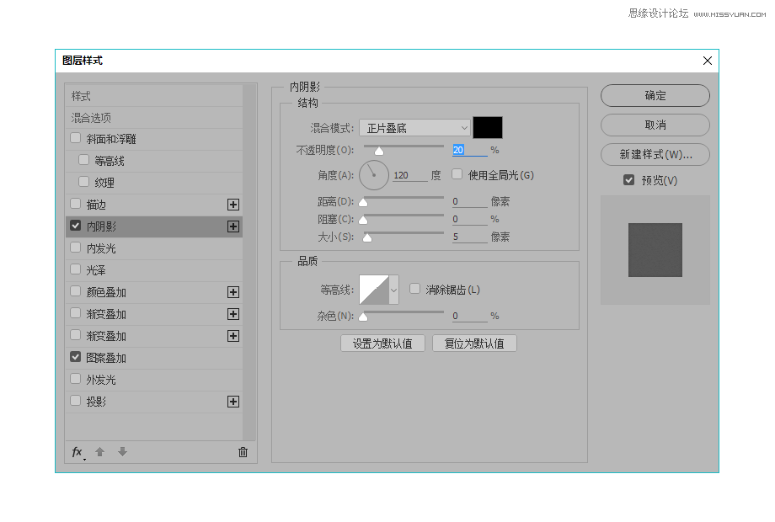Image resolution: width=775 pixels, height=522 pixels.
Task: Delete effect with the trash icon
Action: click(x=243, y=452)
